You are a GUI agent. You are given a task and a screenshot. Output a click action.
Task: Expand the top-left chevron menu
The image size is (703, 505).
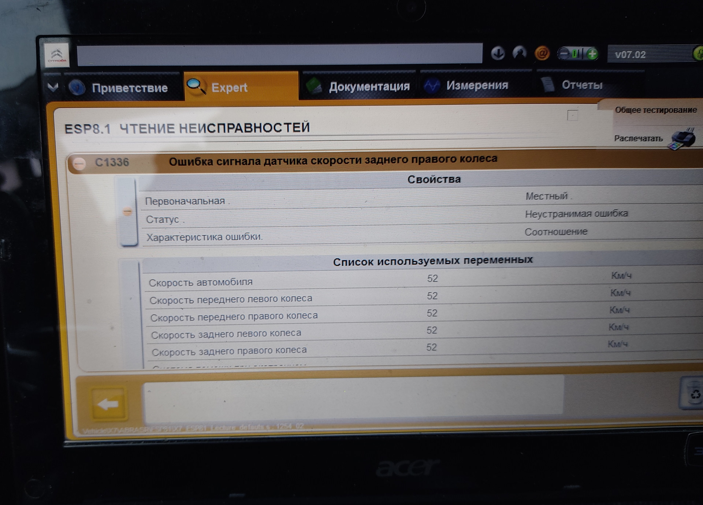tap(53, 87)
